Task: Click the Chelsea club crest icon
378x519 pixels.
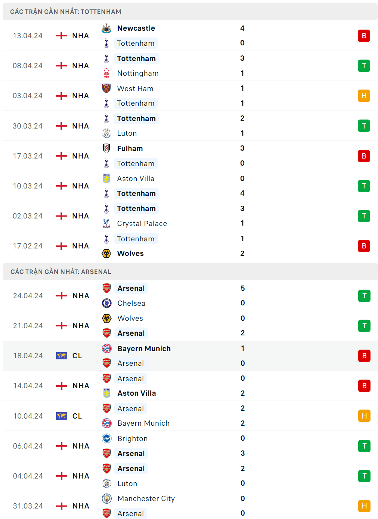Action: point(107,303)
